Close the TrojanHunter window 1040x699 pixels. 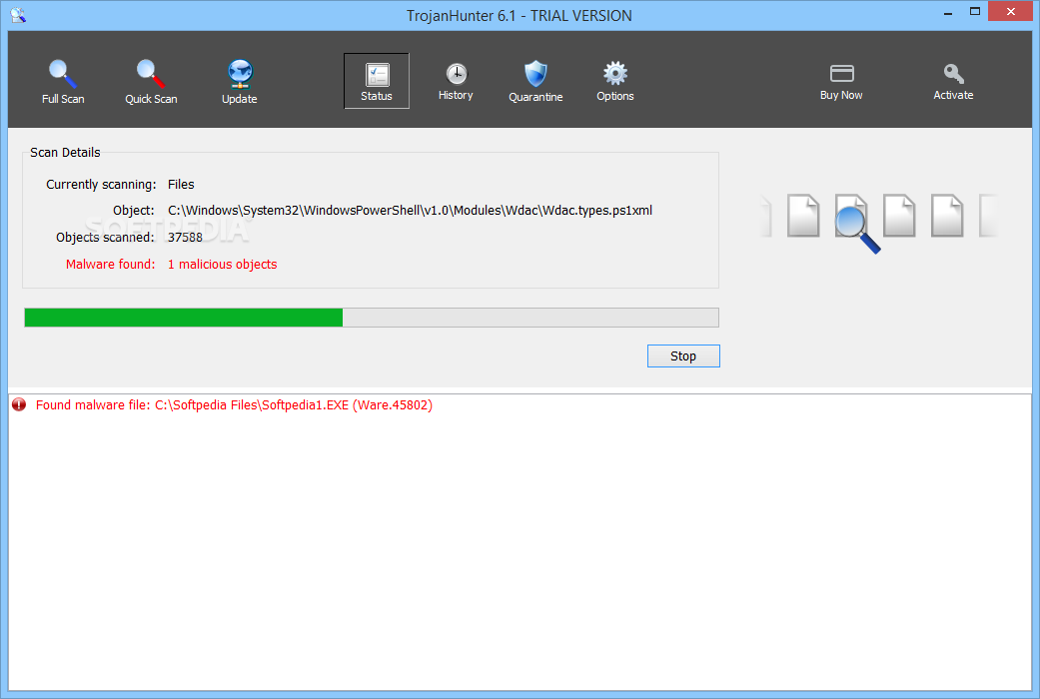[x=1011, y=11]
